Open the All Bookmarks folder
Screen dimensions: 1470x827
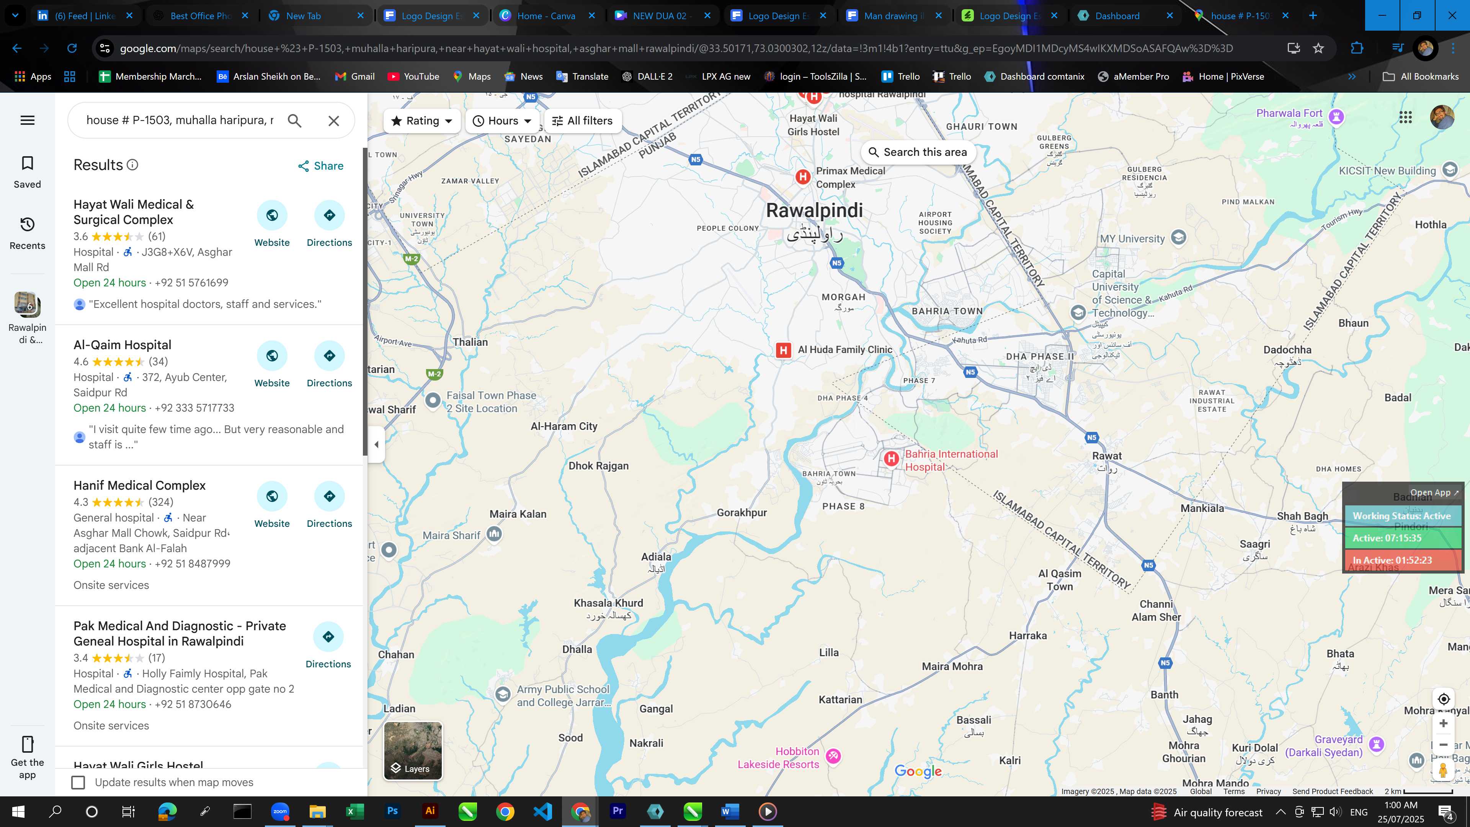(1420, 77)
